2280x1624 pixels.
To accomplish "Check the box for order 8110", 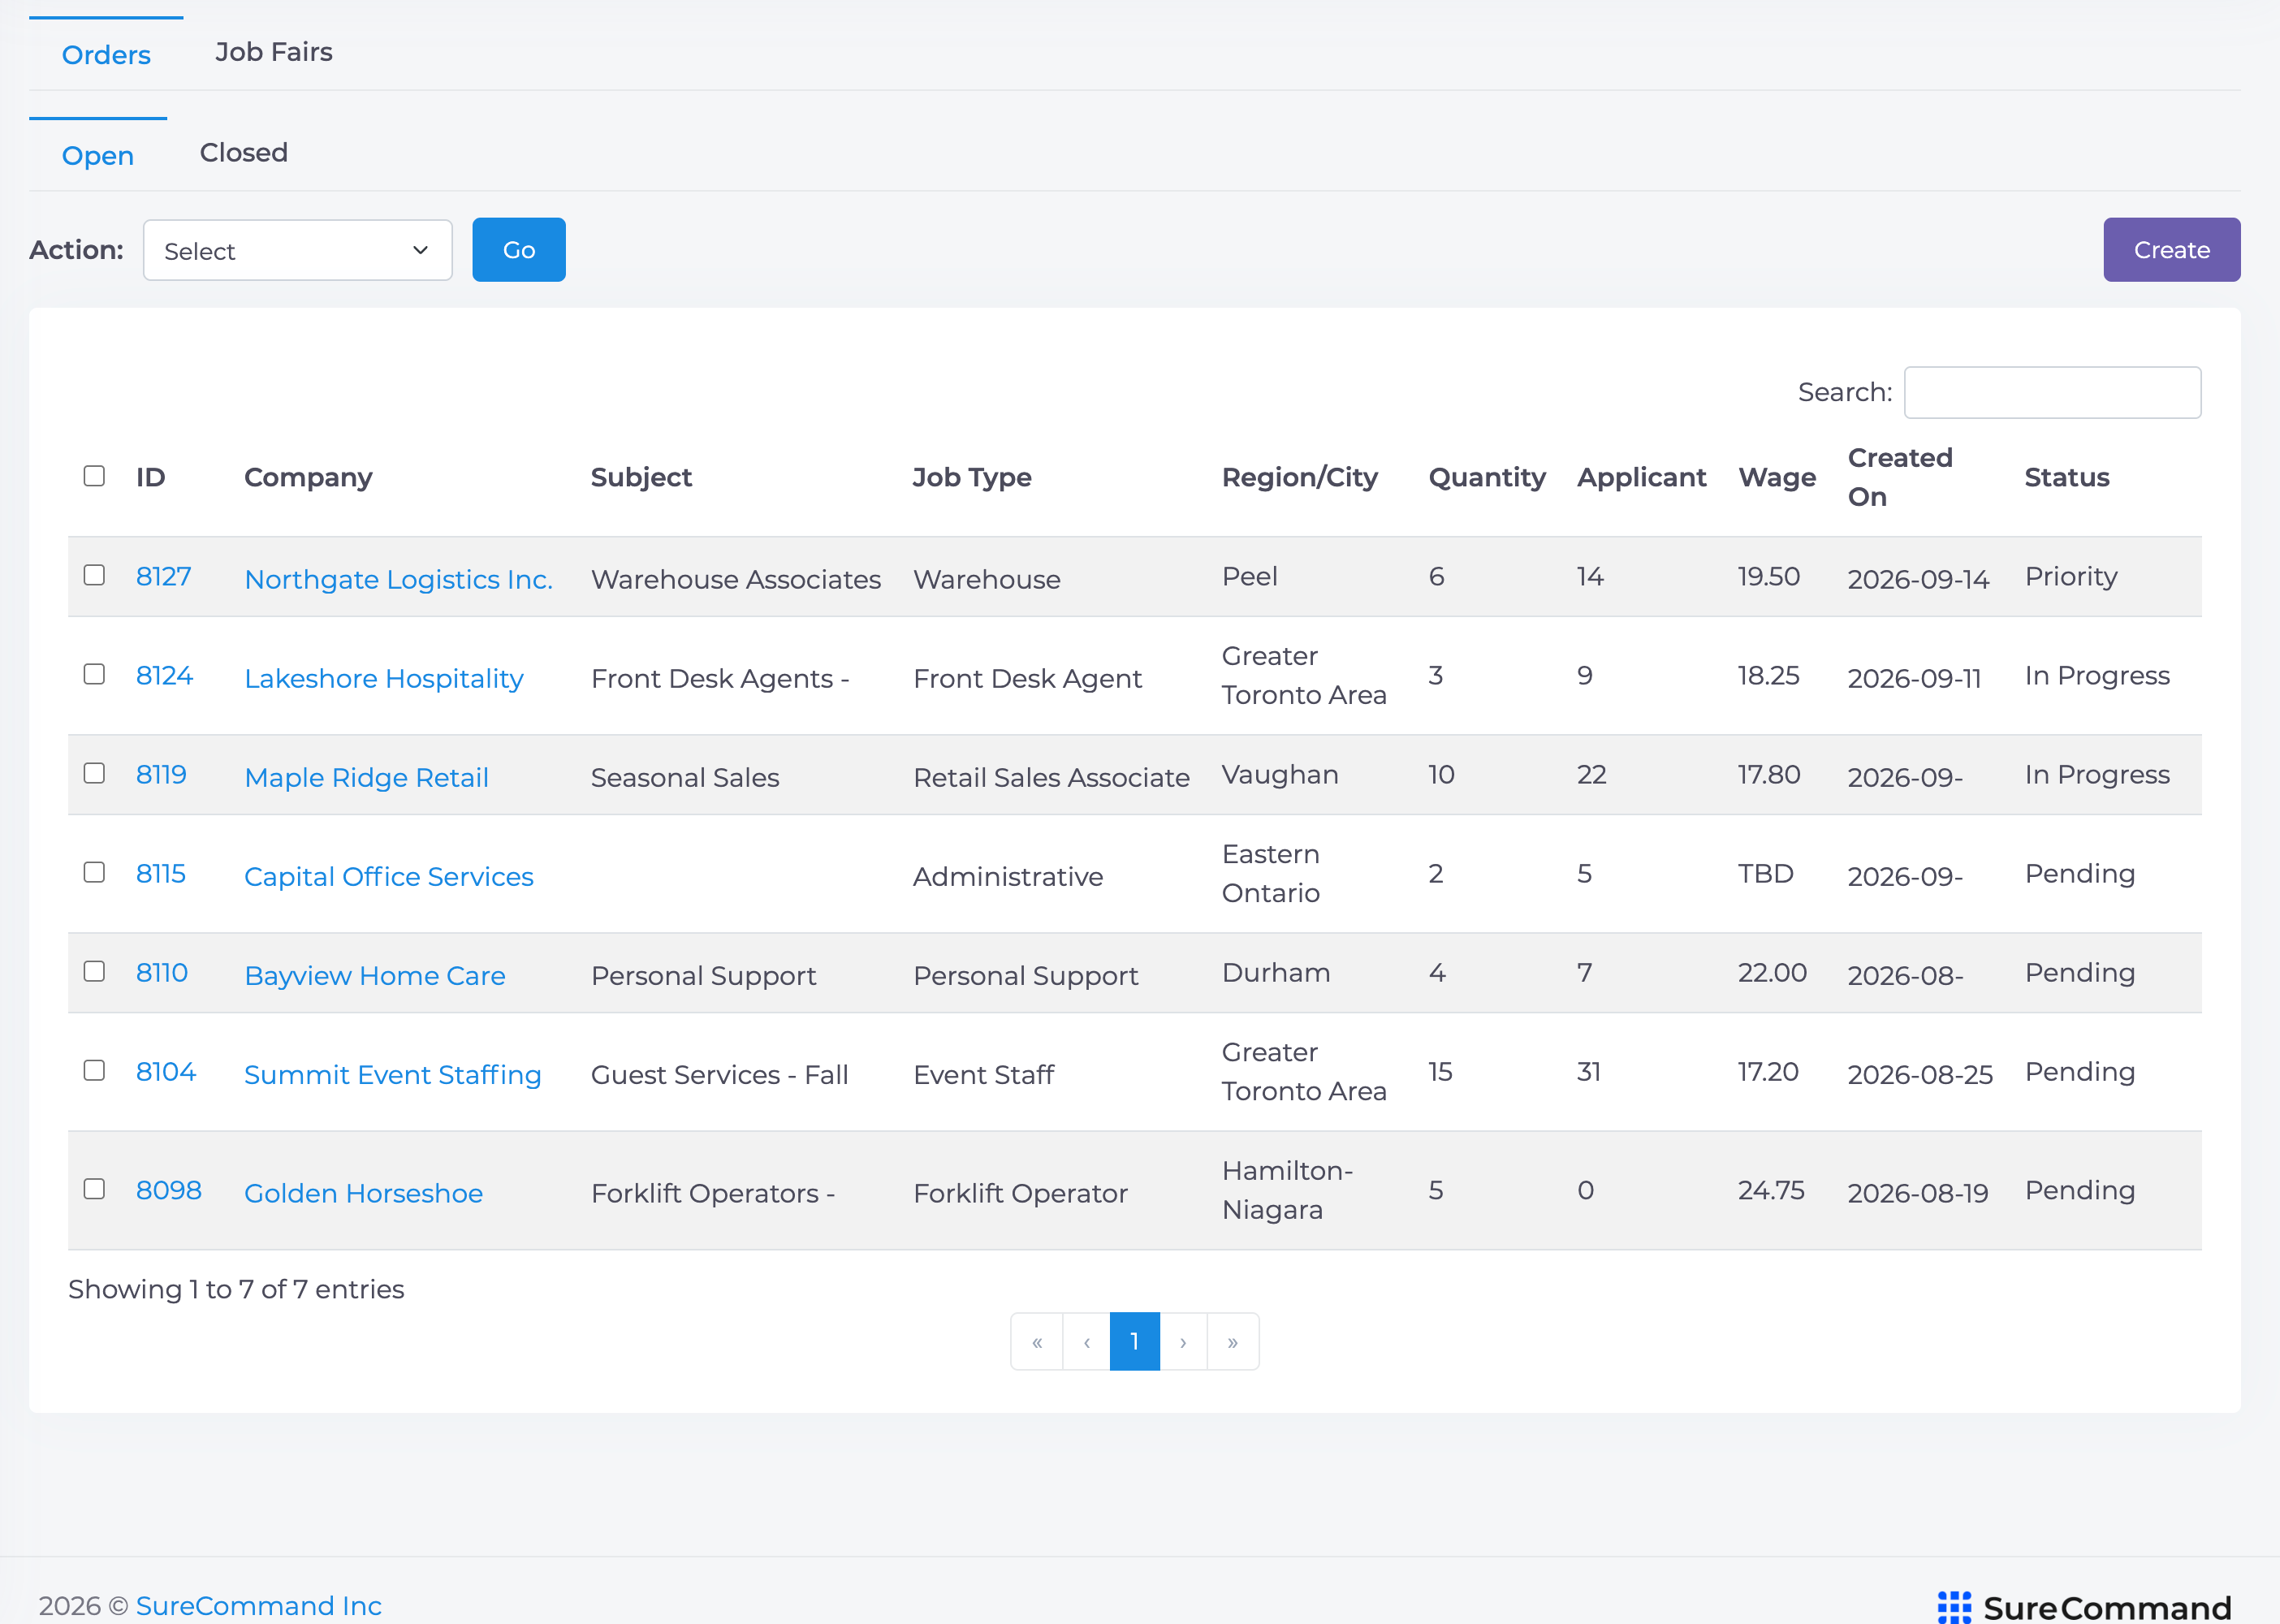I will pos(94,971).
